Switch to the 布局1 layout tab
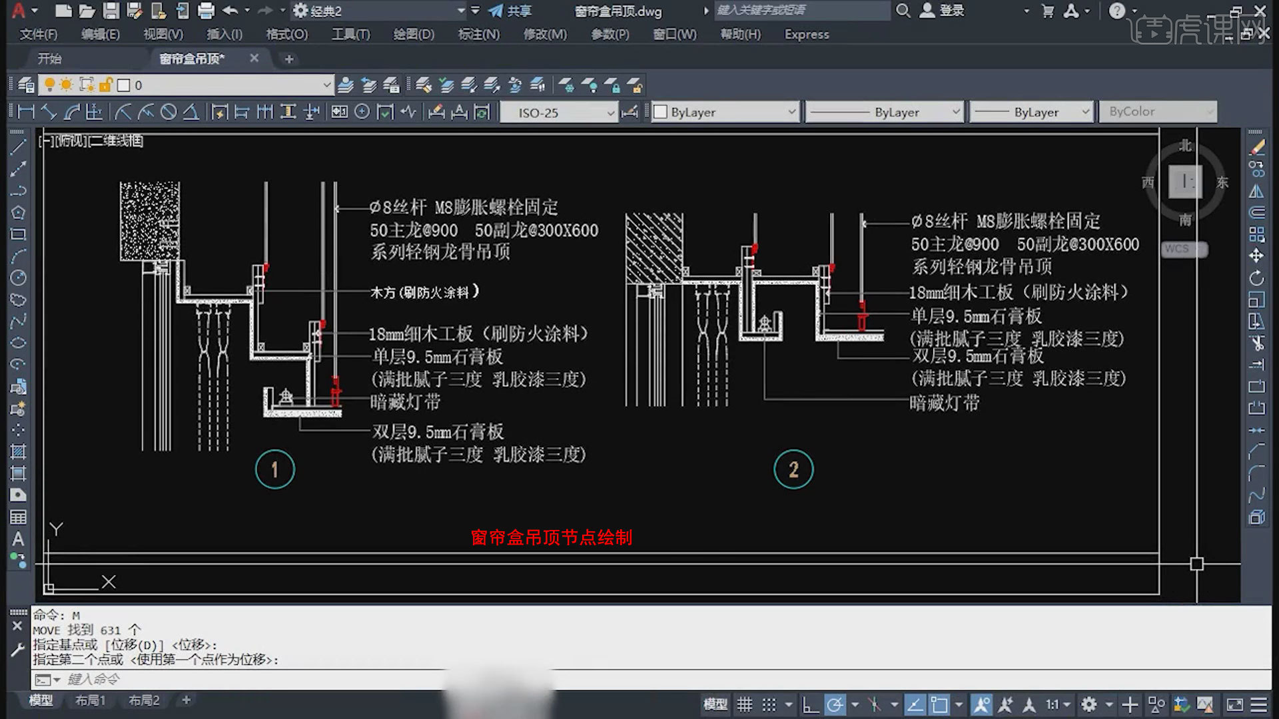 point(90,700)
